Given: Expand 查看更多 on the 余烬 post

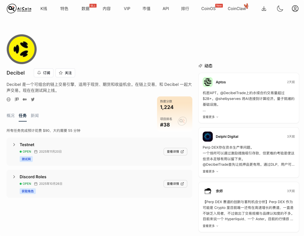Looking at the screenshot, I should pyautogui.click(x=210, y=226).
